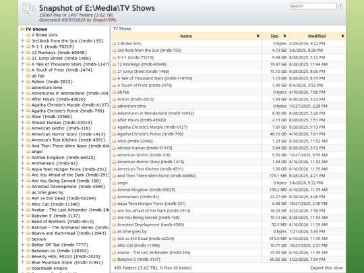
Task: Open Avatar - The Last Airbender in table
Action: pos(154,252)
